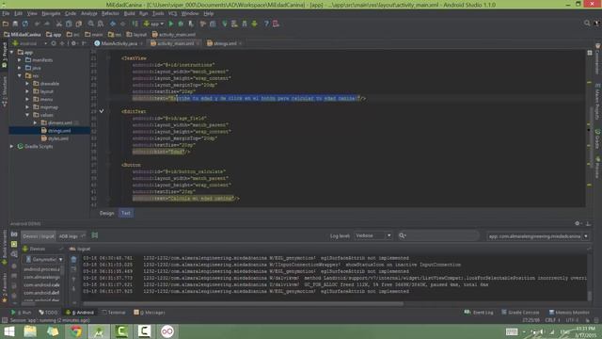Expand the java folder in project tree

20,68
